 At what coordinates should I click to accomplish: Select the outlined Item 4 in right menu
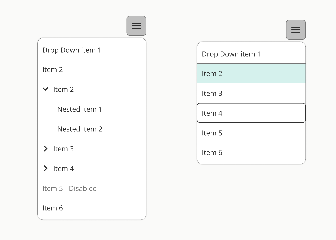(x=251, y=113)
